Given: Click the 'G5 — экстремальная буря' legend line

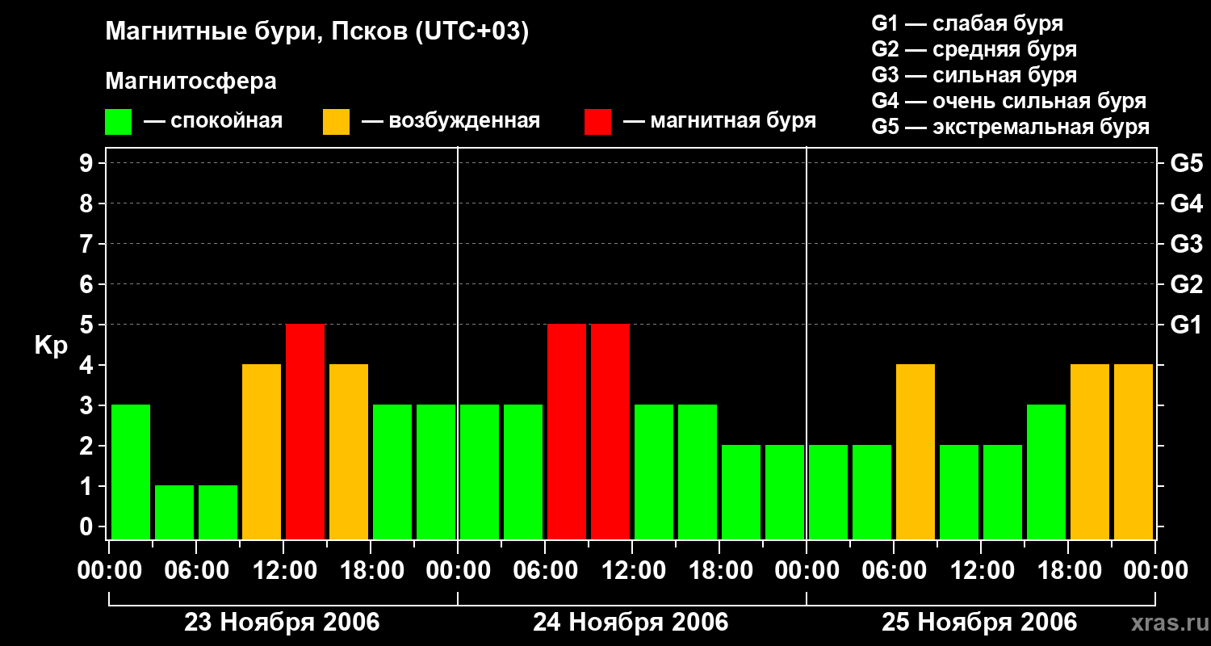Looking at the screenshot, I should [x=1011, y=127].
